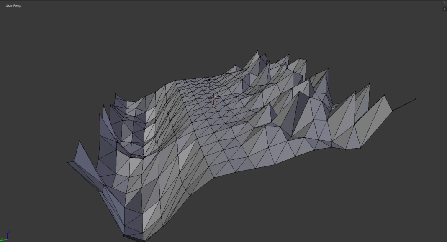Select the leftmost vertex of the terrain mesh
This screenshot has width=447, height=242.
[x=67, y=162]
